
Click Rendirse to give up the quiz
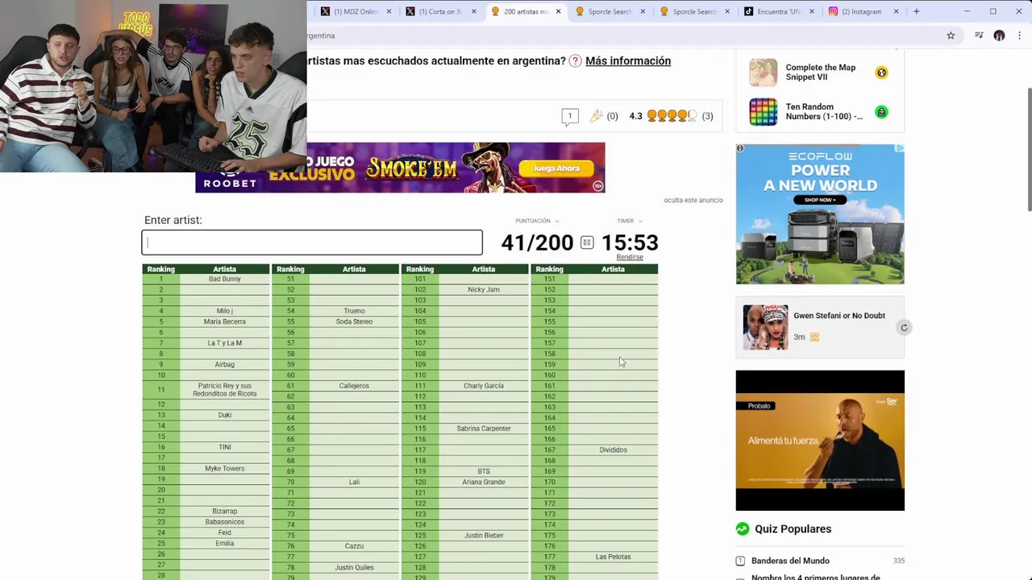(x=630, y=257)
